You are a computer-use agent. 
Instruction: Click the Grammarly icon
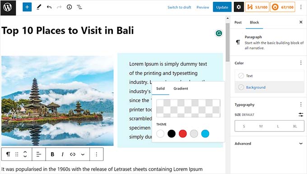[x=219, y=33]
